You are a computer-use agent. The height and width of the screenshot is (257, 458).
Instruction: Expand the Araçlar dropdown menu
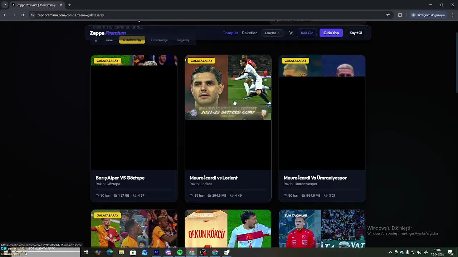pyautogui.click(x=272, y=33)
